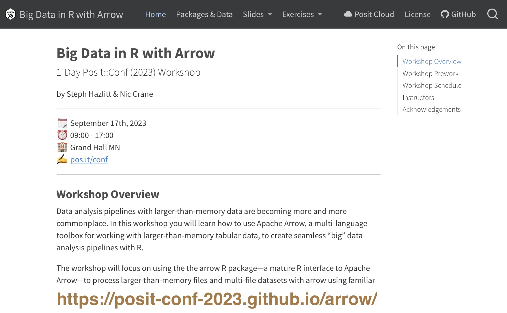507x313 pixels.
Task: Click the alarm clock emoji icon
Action: click(x=62, y=135)
